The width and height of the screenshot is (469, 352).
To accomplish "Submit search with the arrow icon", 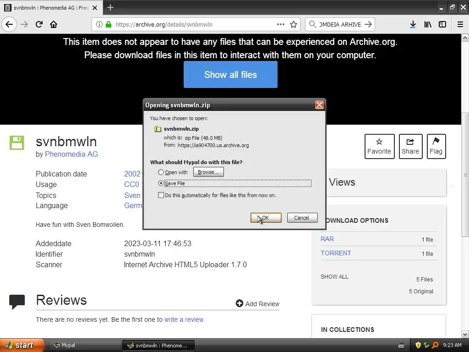I will pyautogui.click(x=368, y=24).
